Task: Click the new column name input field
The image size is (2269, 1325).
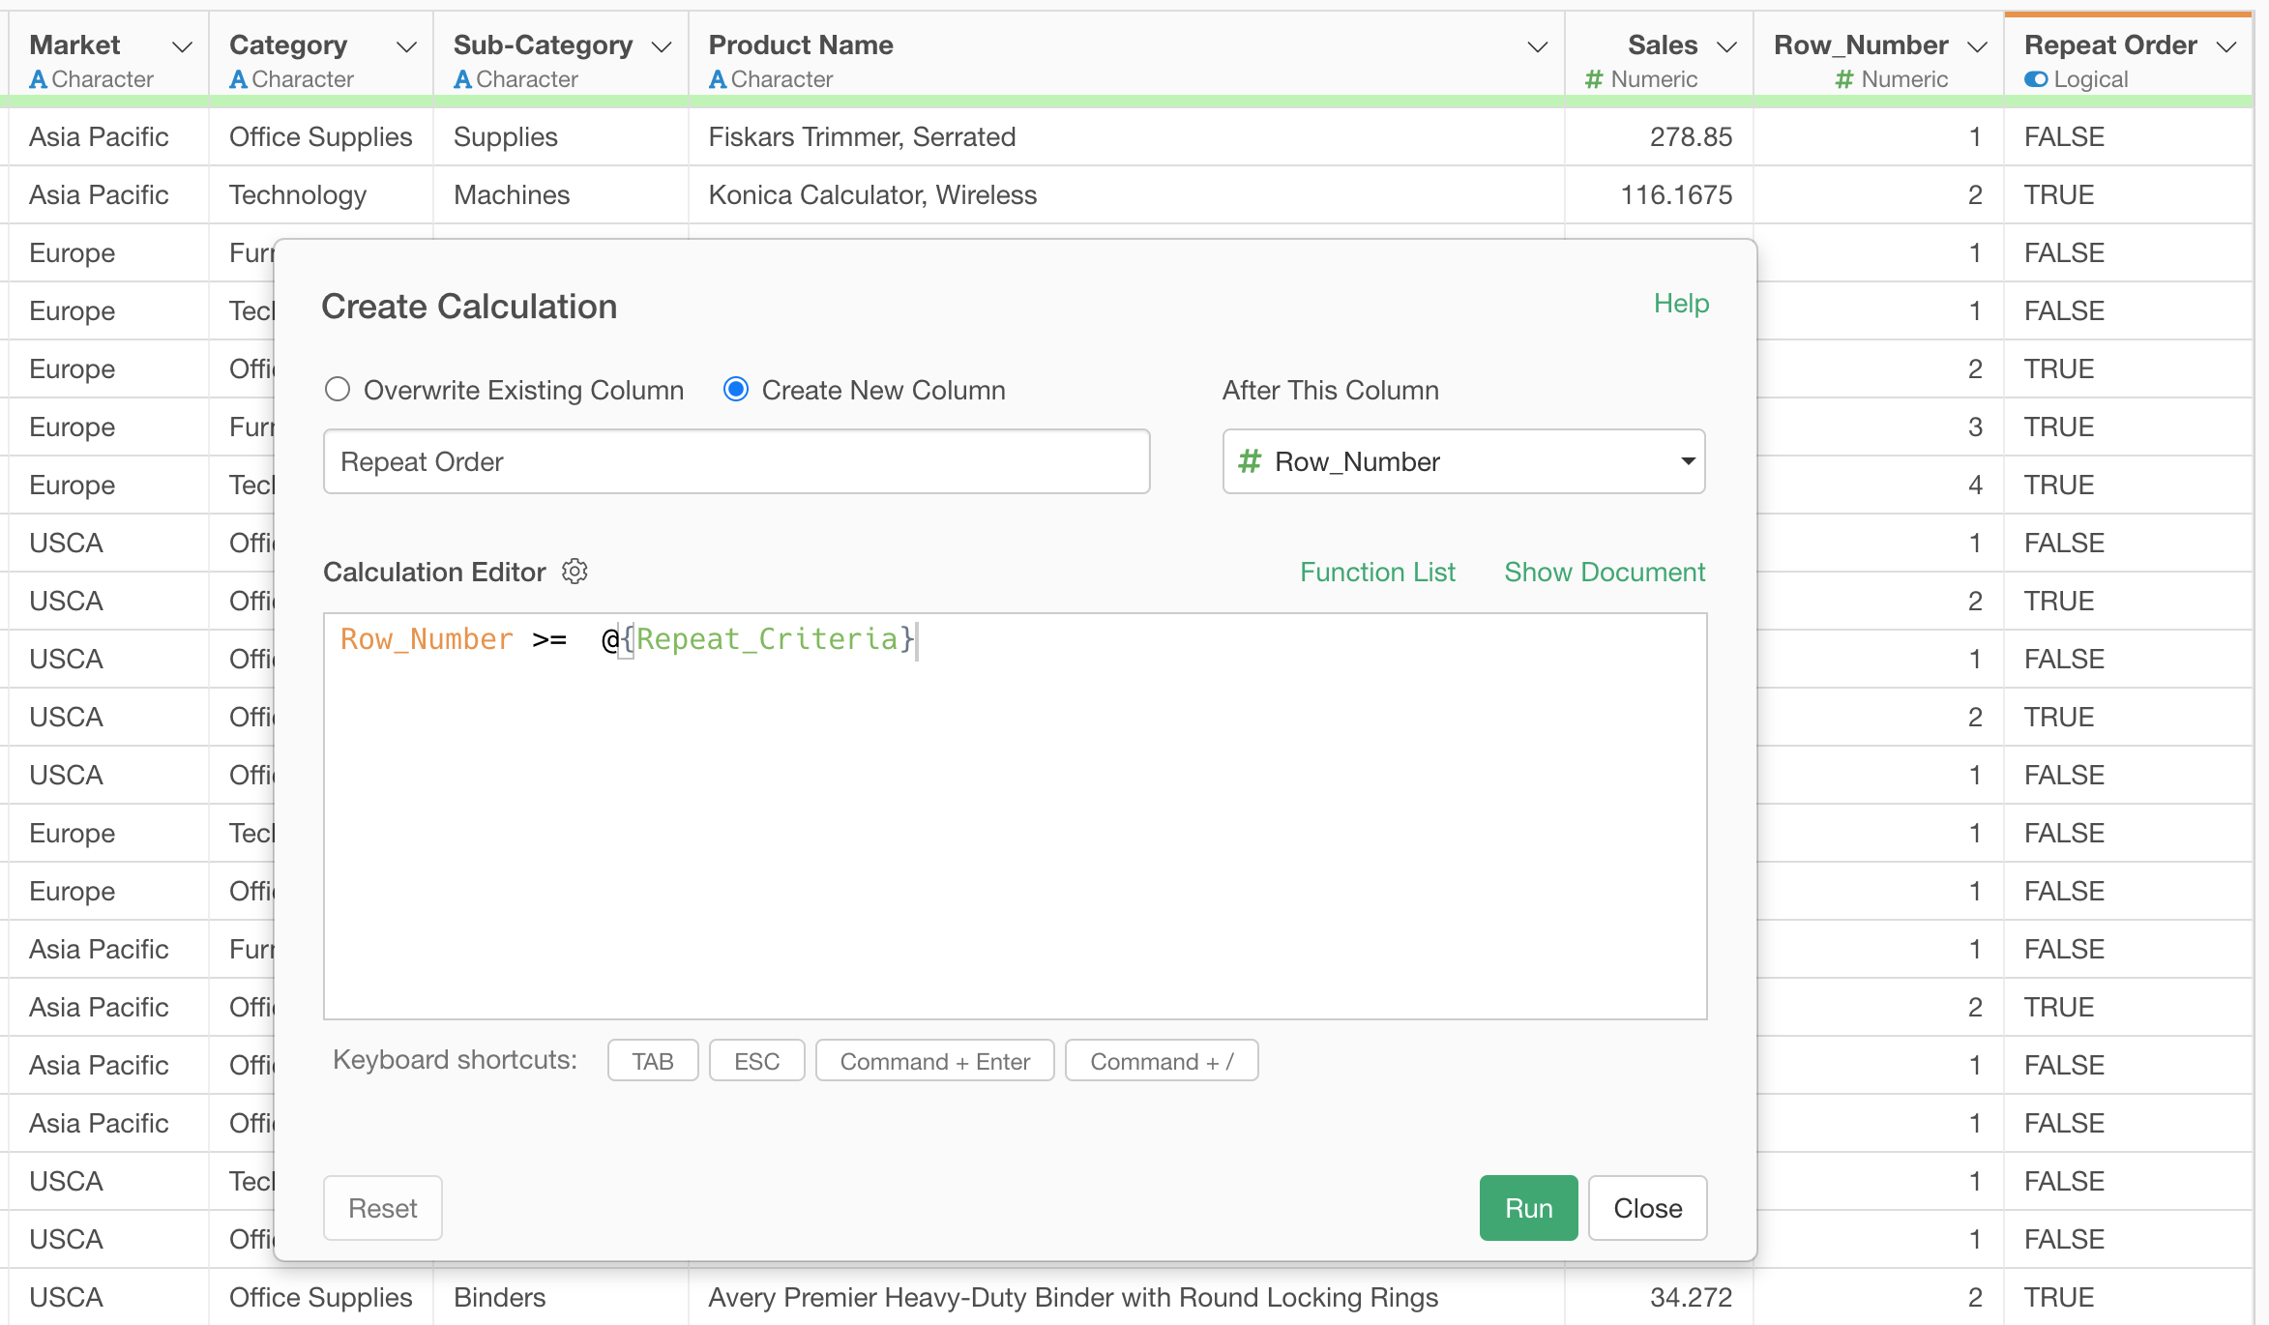Action: pos(736,461)
